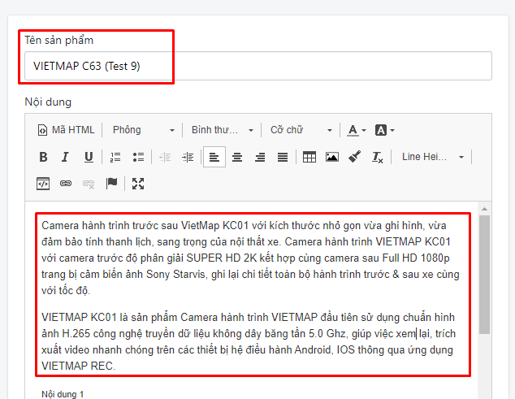515x399 pixels.
Task: Open the Mã HTML source view
Action: 66,130
